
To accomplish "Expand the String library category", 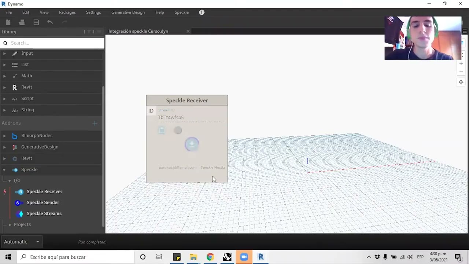I will (x=4, y=110).
